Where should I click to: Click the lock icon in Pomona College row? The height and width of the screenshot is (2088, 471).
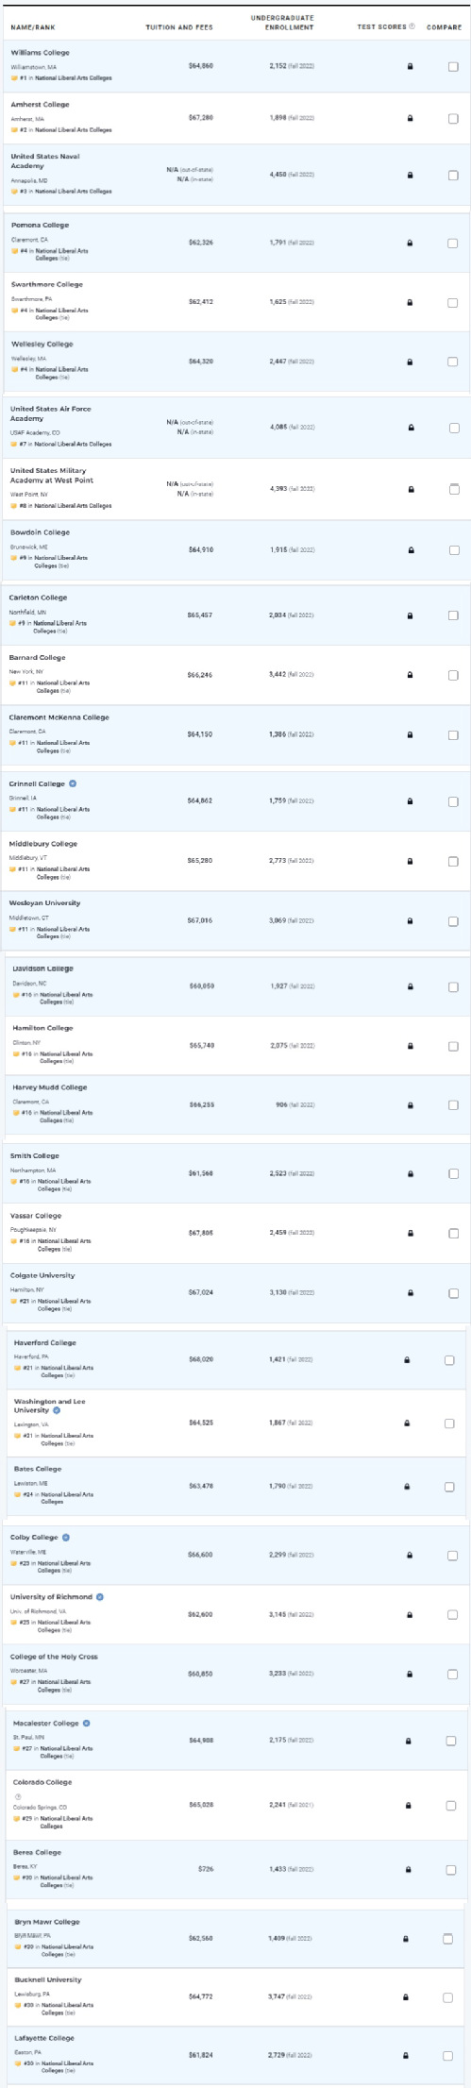(x=410, y=243)
